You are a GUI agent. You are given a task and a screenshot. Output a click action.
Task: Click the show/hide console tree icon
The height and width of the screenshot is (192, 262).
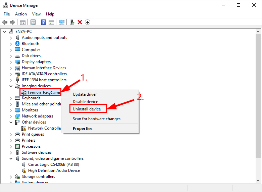point(23,22)
